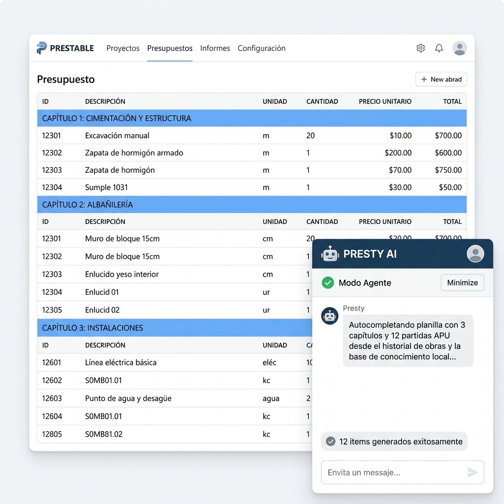
Task: Select Capítulo 3: Instalaciones header row
Action: tap(175, 328)
